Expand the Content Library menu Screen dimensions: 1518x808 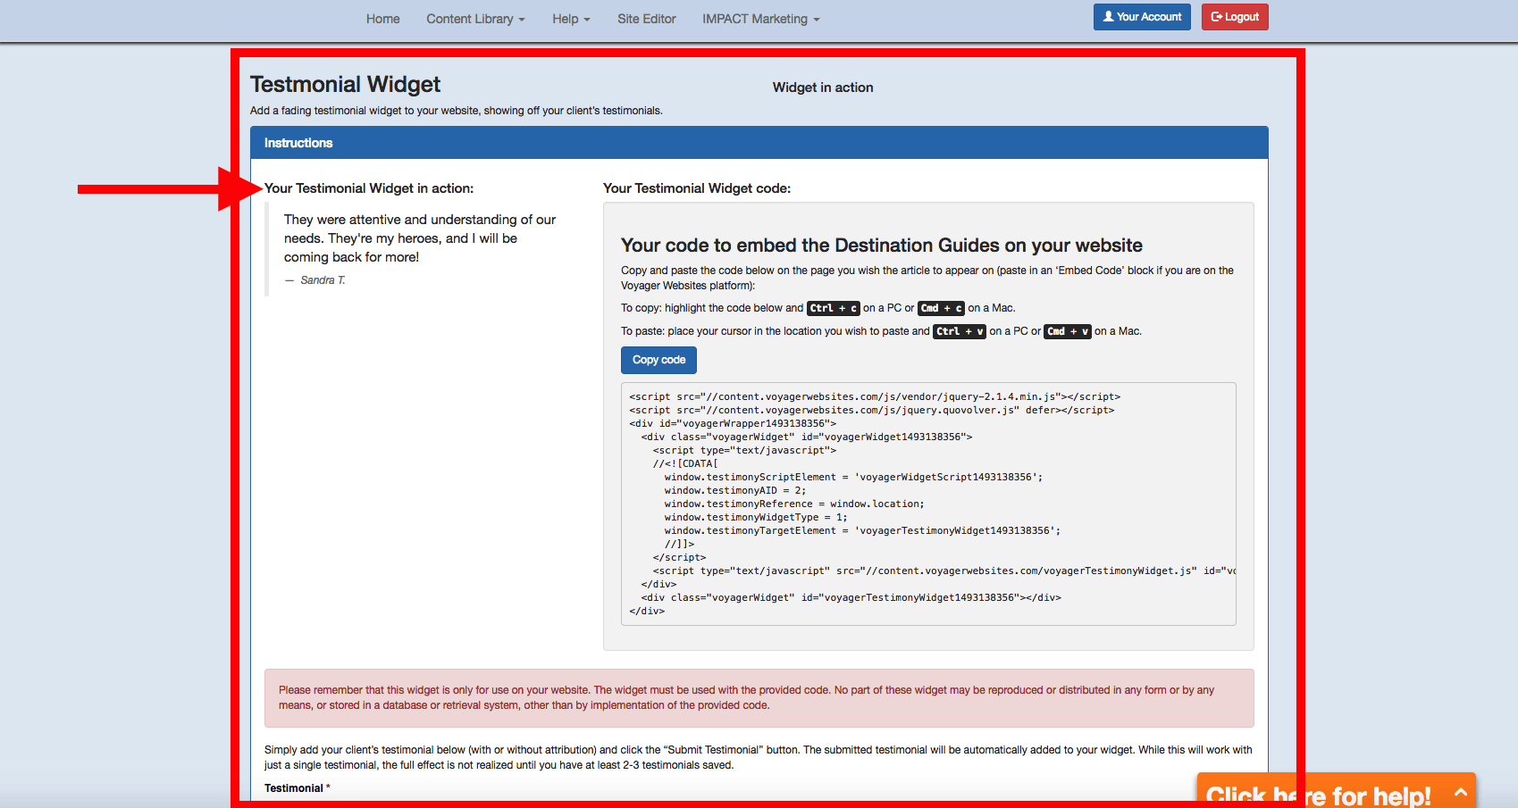(x=475, y=19)
